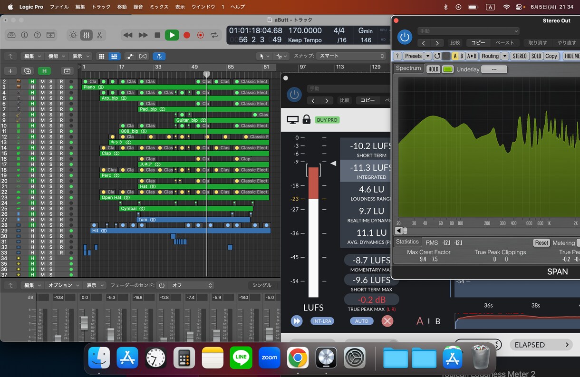This screenshot has height=377, width=580.
Task: Open ELAPSED expander arrow
Action: (567, 345)
